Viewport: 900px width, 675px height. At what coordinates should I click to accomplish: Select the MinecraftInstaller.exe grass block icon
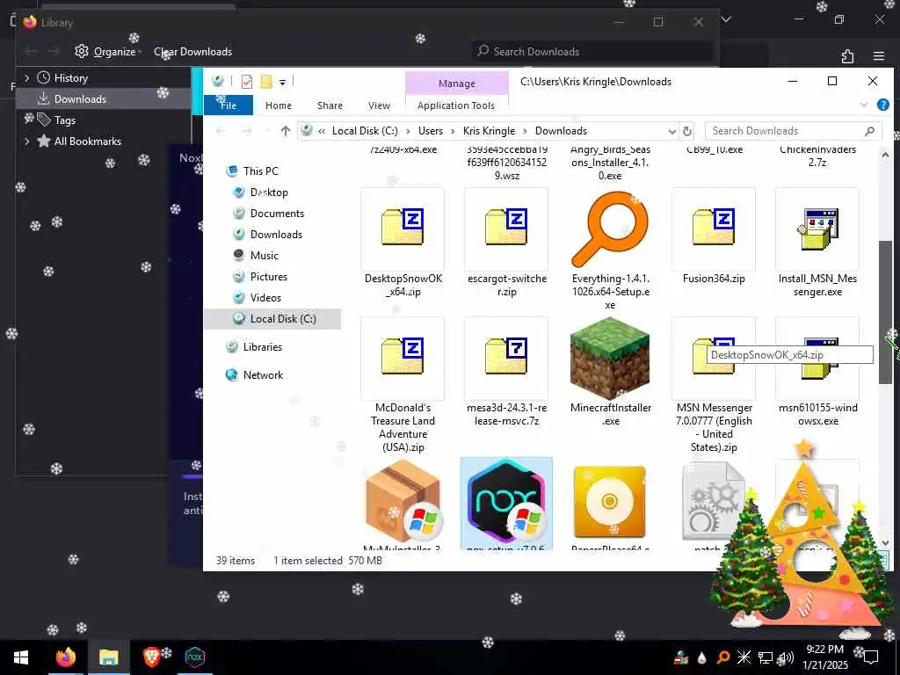(610, 359)
